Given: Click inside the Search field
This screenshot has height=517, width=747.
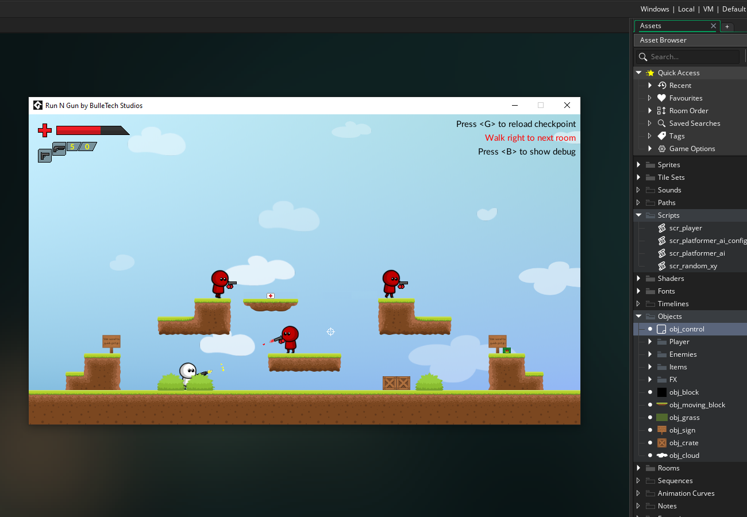Looking at the screenshot, I should (x=687, y=56).
